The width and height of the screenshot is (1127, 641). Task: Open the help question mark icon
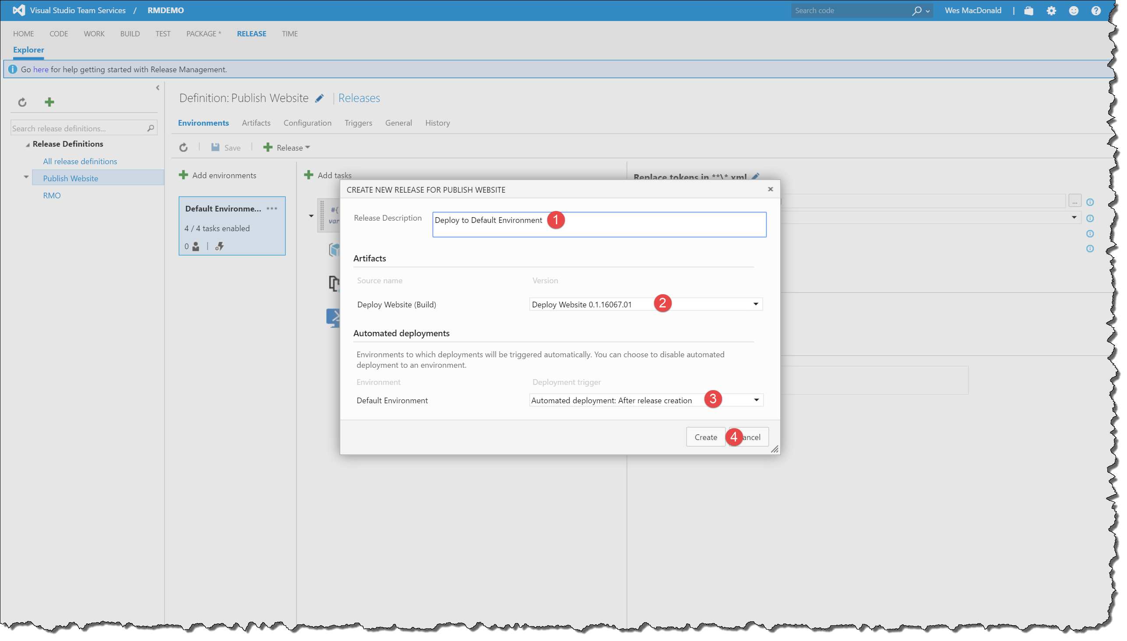coord(1095,11)
